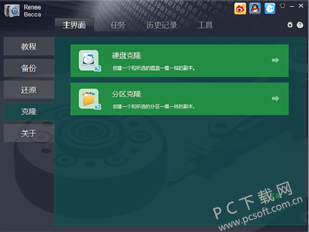This screenshot has width=309, height=232.
Task: Click the 硬盘克隆 description about 磁盘 copy
Action: pyautogui.click(x=153, y=68)
